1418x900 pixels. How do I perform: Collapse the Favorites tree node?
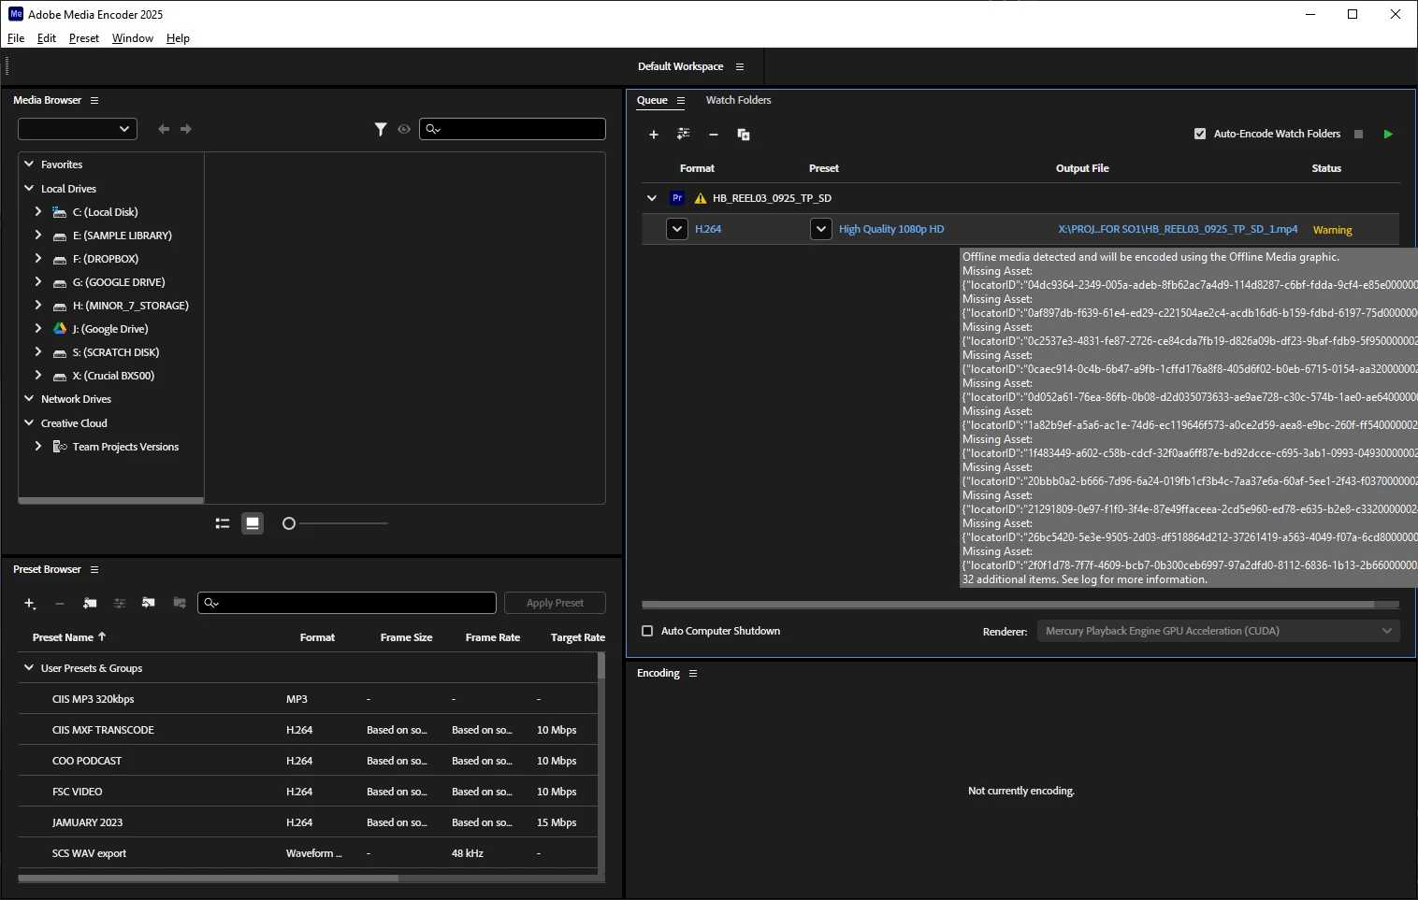click(29, 164)
